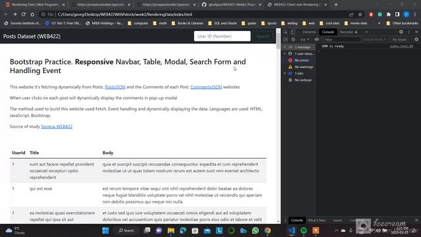This screenshot has width=421, height=237.
Task: Expand the '1 info' sidebar group
Action: coord(285,73)
